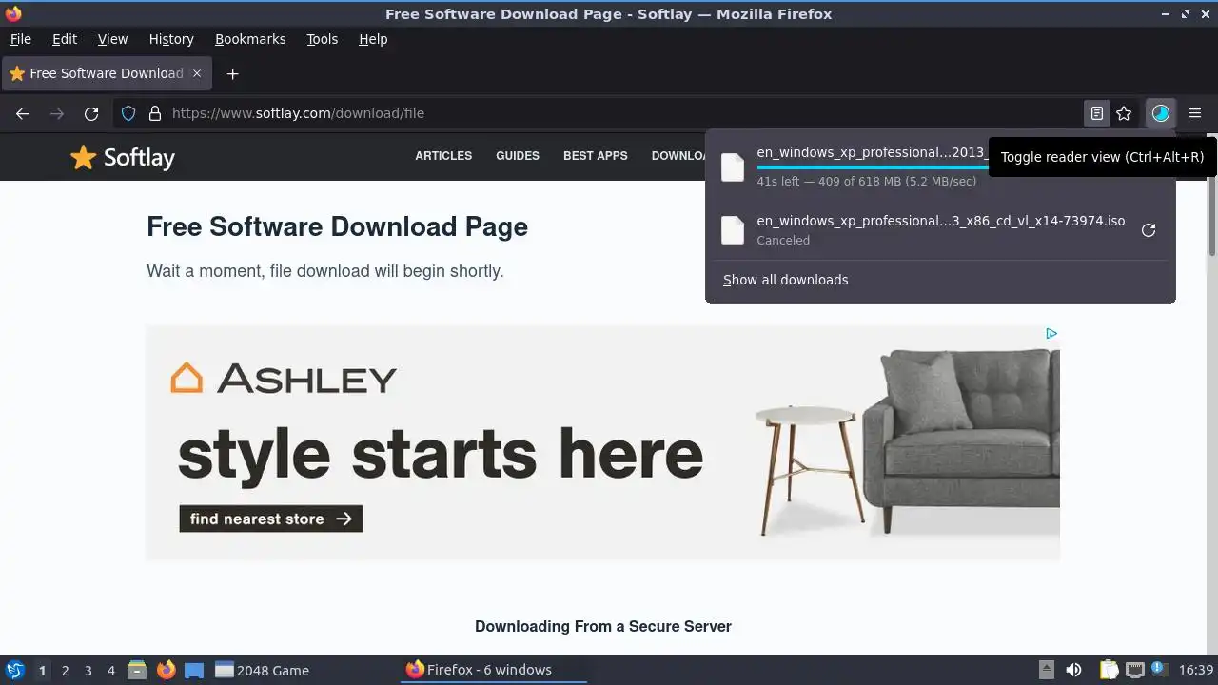Open the File menu
This screenshot has width=1218, height=685.
pyautogui.click(x=20, y=39)
